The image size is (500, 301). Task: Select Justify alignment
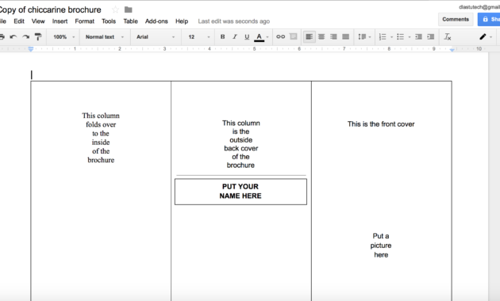pos(346,37)
